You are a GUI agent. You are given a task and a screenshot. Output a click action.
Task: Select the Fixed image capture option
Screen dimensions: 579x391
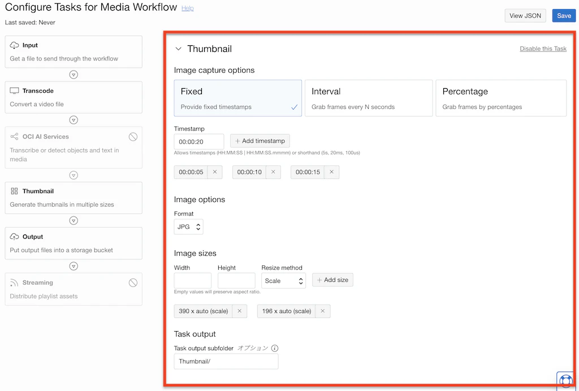[x=238, y=98]
